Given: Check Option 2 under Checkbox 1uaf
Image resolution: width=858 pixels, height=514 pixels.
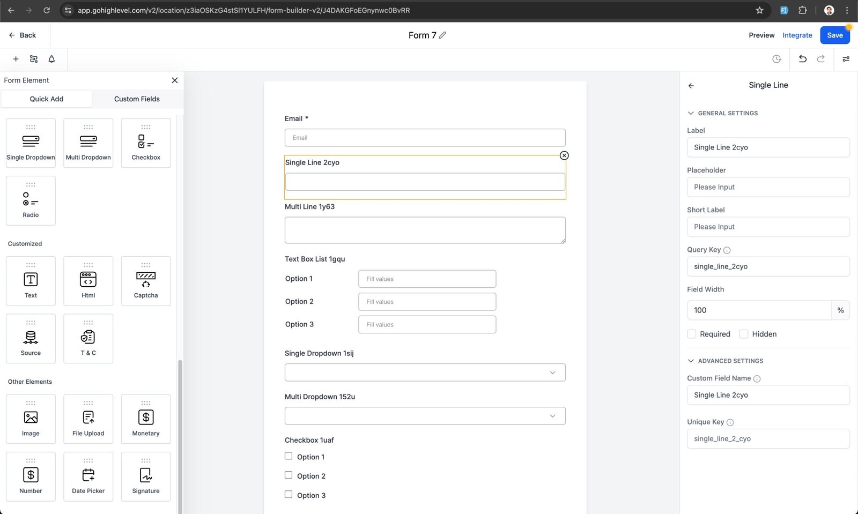Looking at the screenshot, I should [x=289, y=475].
